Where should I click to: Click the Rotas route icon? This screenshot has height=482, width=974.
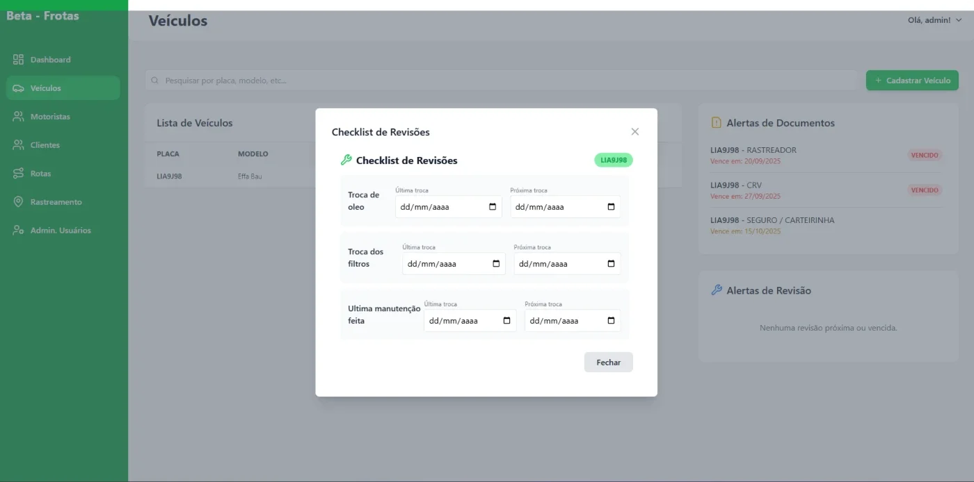tap(19, 174)
